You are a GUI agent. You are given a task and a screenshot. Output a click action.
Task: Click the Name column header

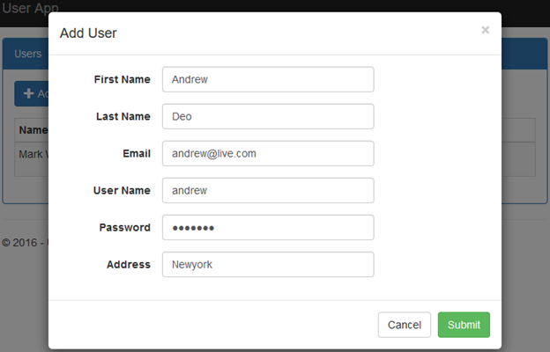[33, 130]
